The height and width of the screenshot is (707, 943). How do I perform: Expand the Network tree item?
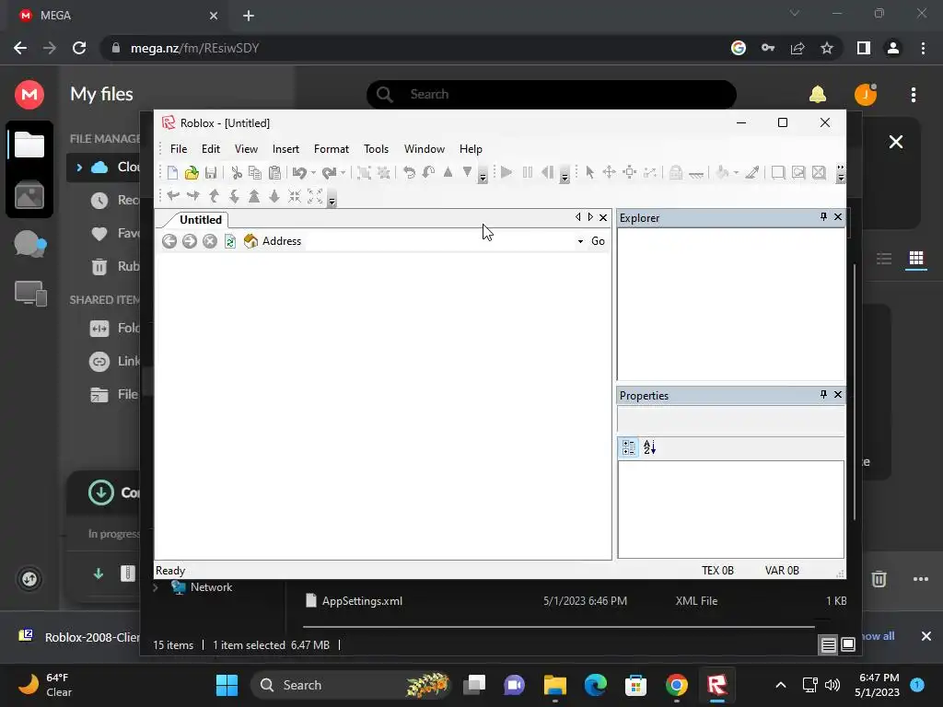click(156, 587)
